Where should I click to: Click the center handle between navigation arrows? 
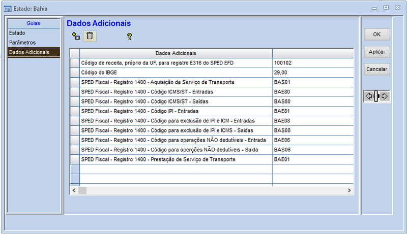[376, 96]
